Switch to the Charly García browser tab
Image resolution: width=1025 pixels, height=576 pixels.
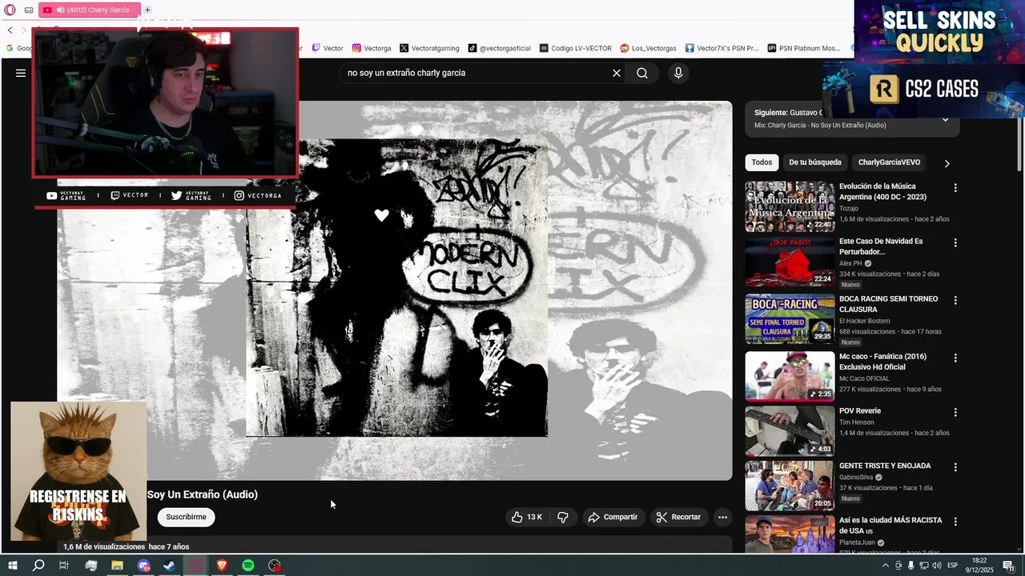pos(88,10)
